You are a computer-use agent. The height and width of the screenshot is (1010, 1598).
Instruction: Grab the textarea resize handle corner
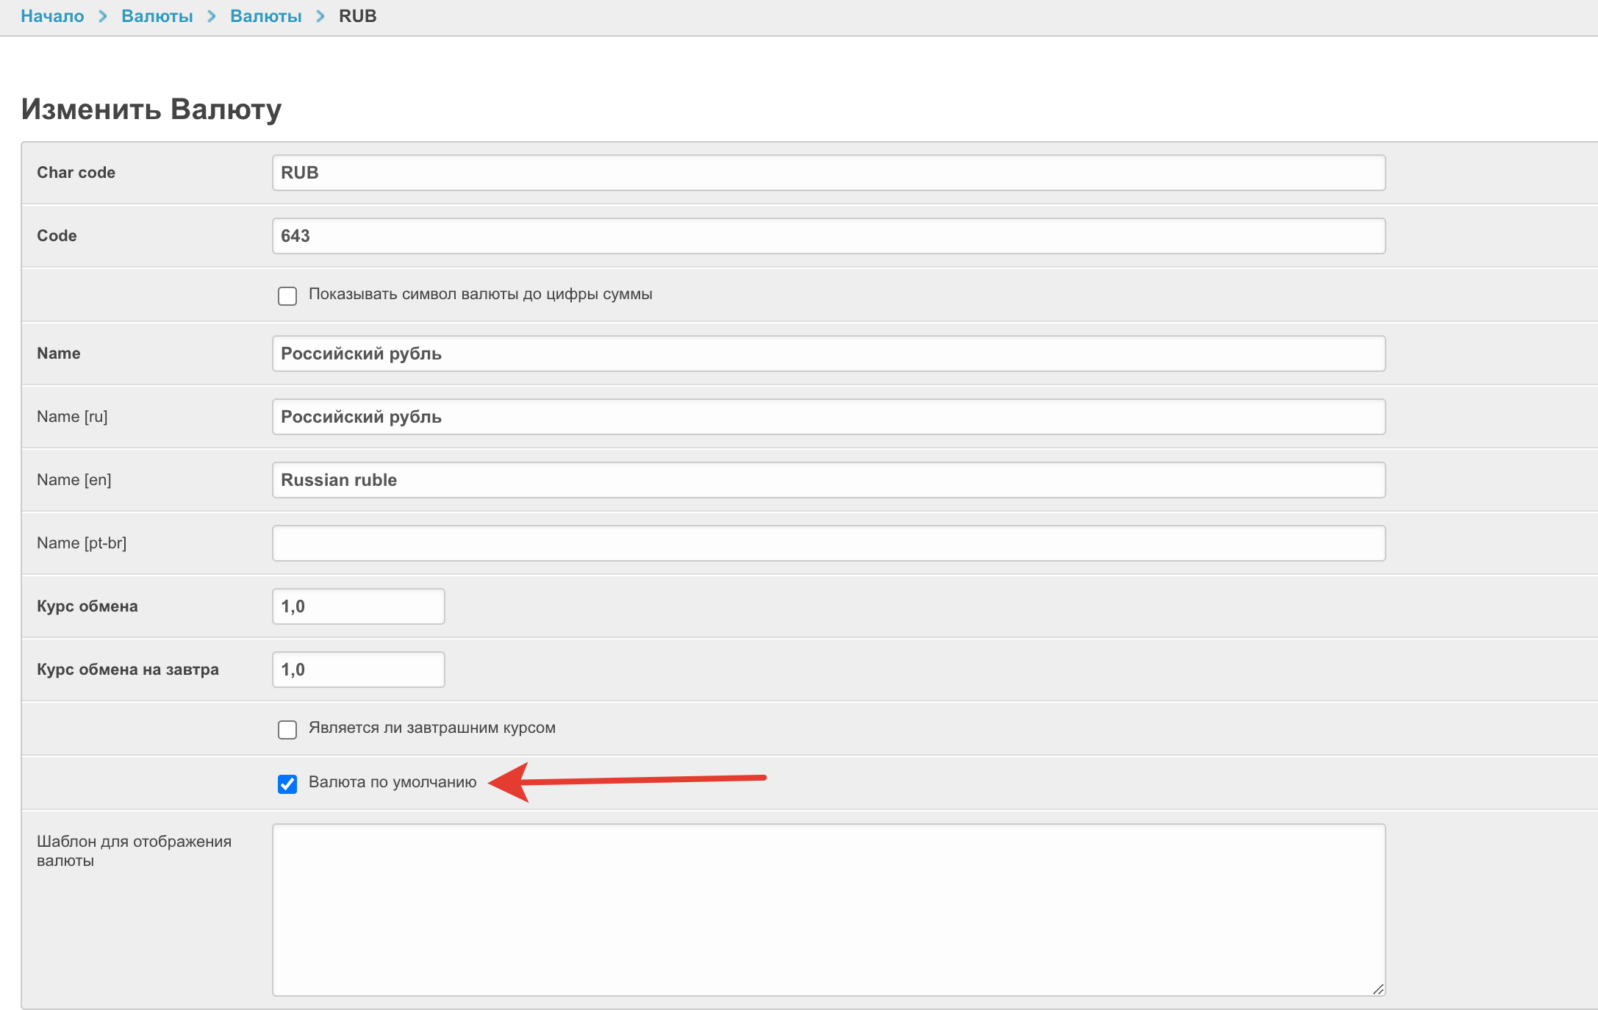tap(1378, 989)
